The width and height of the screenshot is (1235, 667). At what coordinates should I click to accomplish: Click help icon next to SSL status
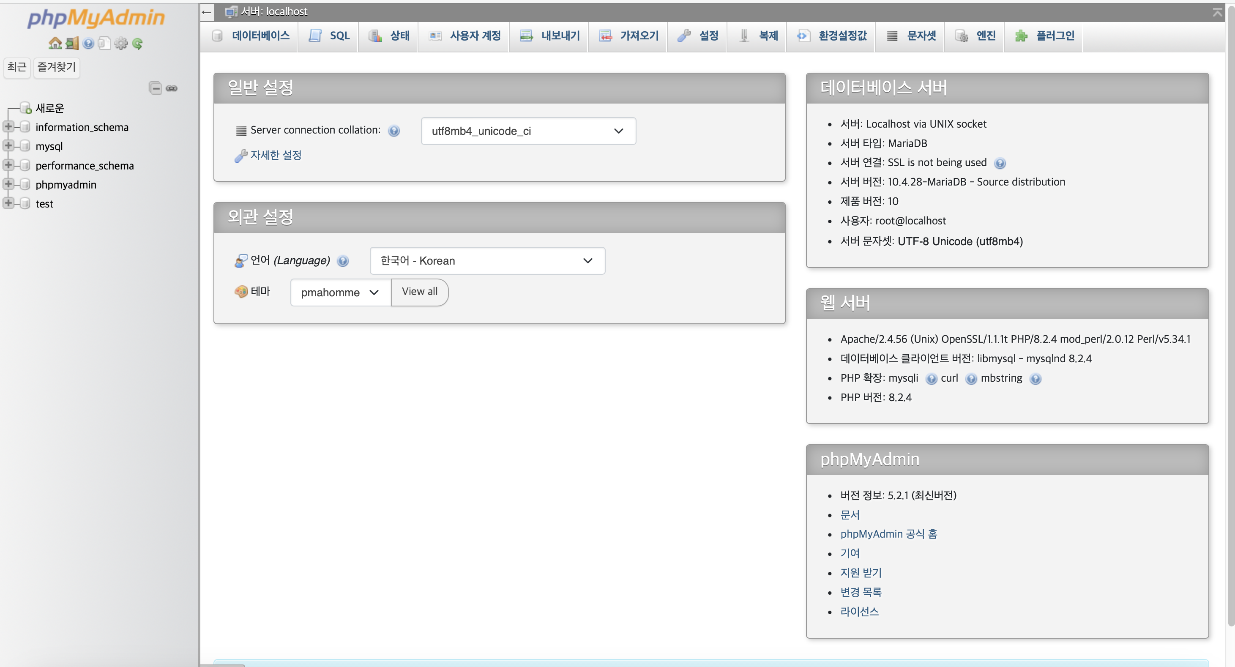point(1000,164)
